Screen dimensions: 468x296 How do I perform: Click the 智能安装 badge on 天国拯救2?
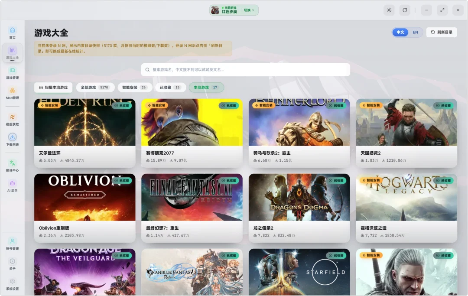[x=371, y=105]
